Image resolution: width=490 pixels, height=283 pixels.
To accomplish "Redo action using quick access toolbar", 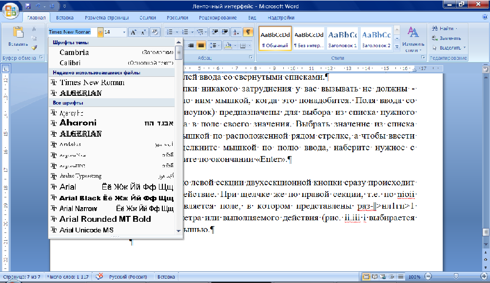I will [52, 6].
